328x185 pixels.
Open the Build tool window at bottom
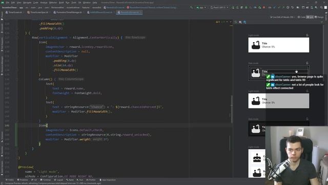70,180
